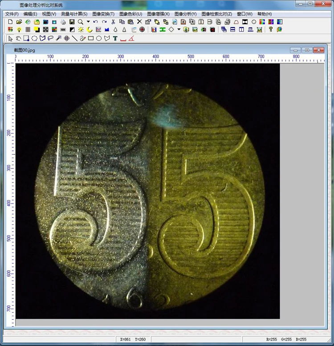334x346 pixels.
Task: Adjust brightness with the sun icon
Action: point(81,29)
